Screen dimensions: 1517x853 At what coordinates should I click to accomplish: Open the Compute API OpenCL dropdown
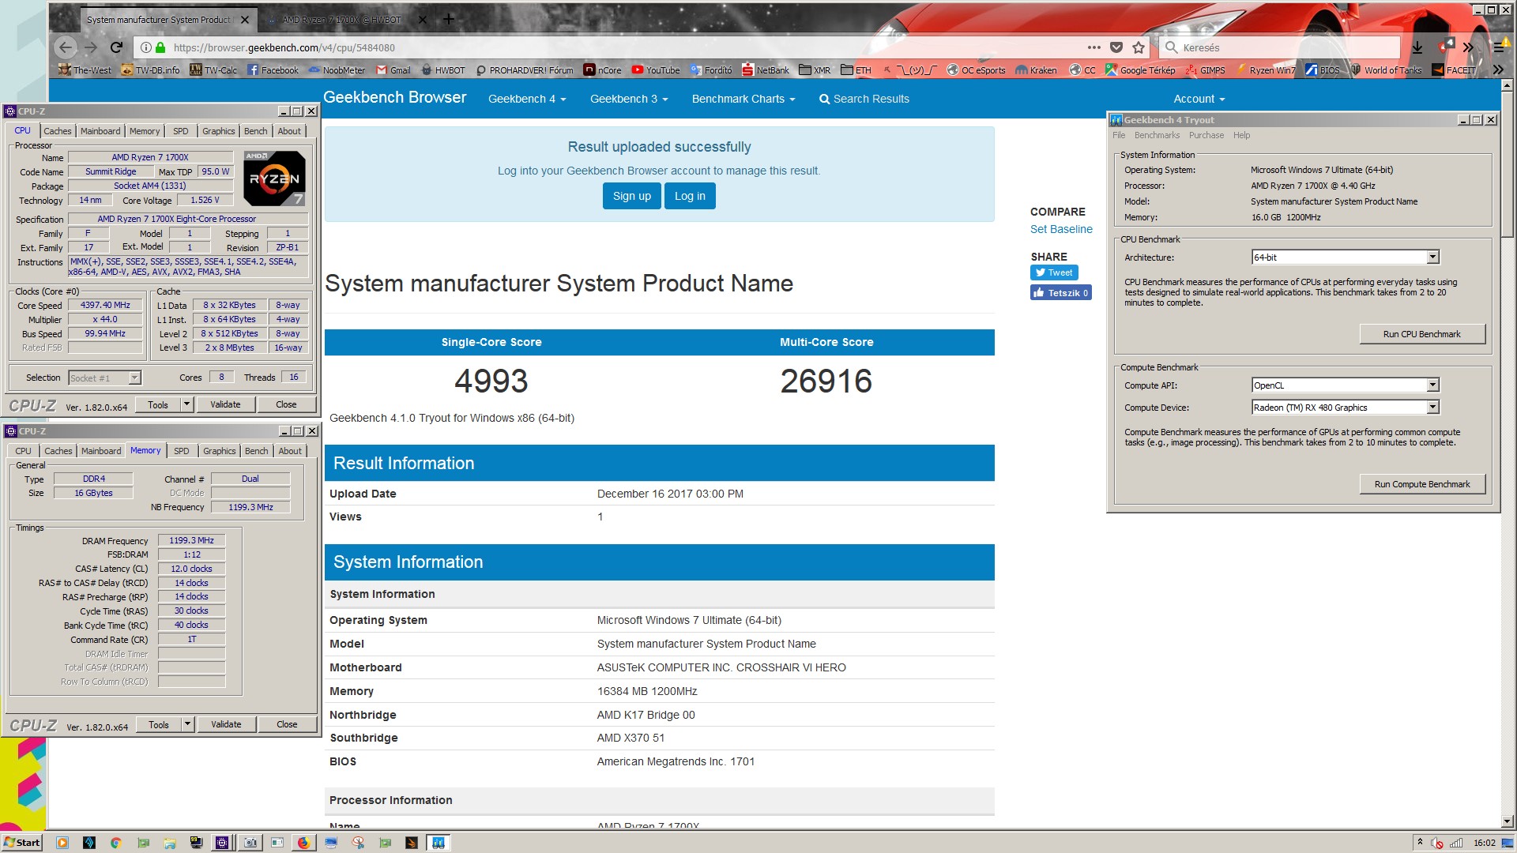pyautogui.click(x=1432, y=385)
